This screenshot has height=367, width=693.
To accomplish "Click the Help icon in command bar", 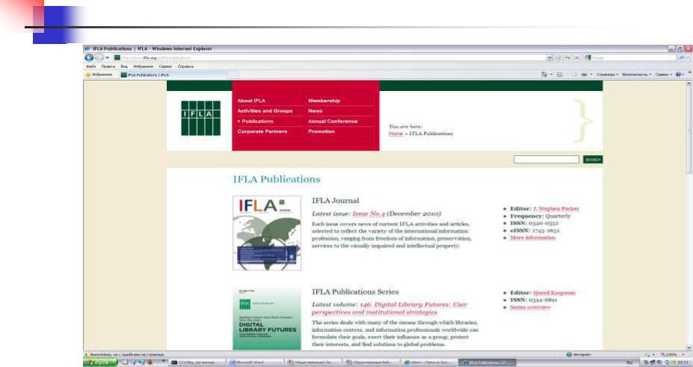I will click(x=678, y=75).
